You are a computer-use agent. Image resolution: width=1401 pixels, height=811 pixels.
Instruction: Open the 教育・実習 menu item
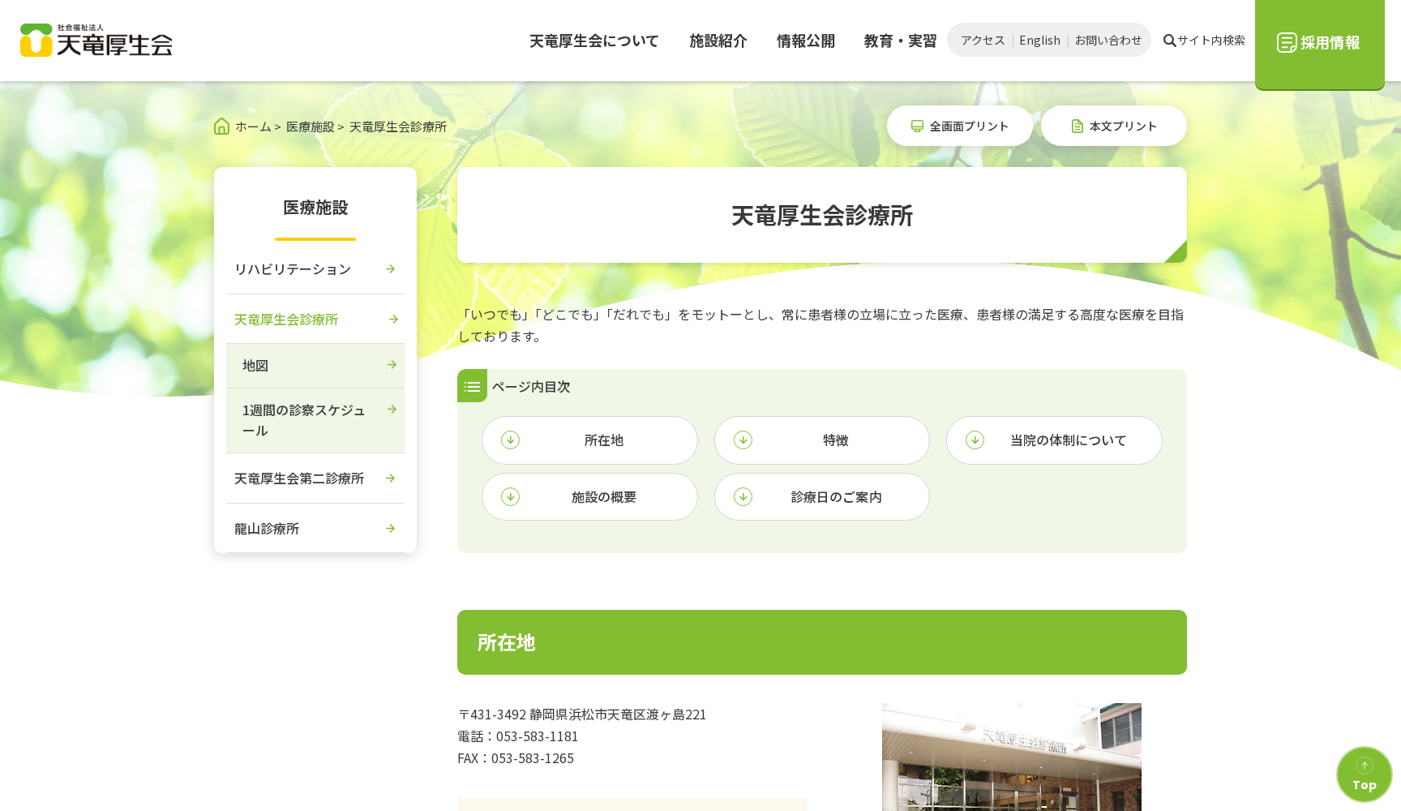pyautogui.click(x=900, y=41)
